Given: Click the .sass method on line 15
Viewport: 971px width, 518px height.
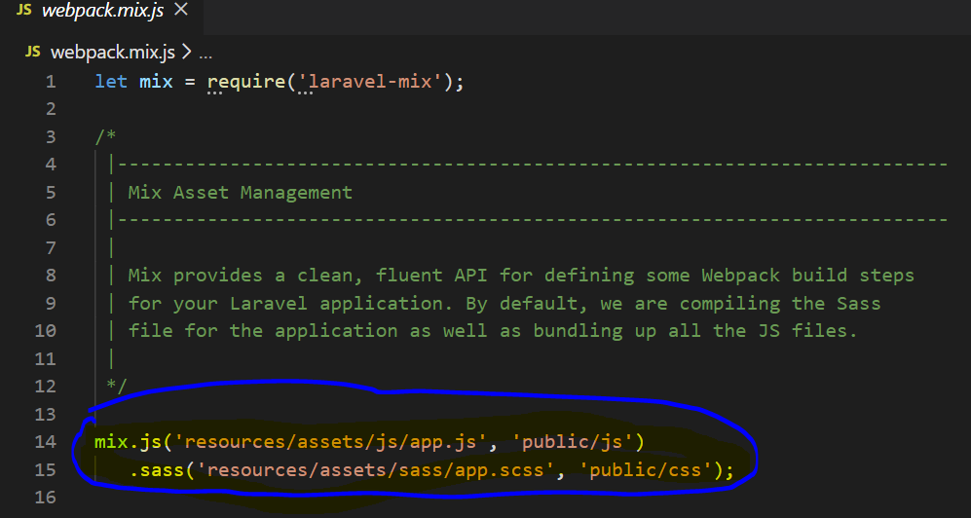Looking at the screenshot, I should pos(151,471).
